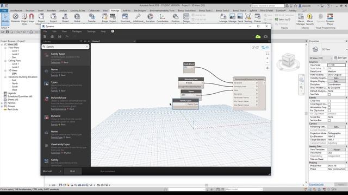Open Manual run mode dropdown
The height and width of the screenshot is (195, 348).
click(x=52, y=171)
